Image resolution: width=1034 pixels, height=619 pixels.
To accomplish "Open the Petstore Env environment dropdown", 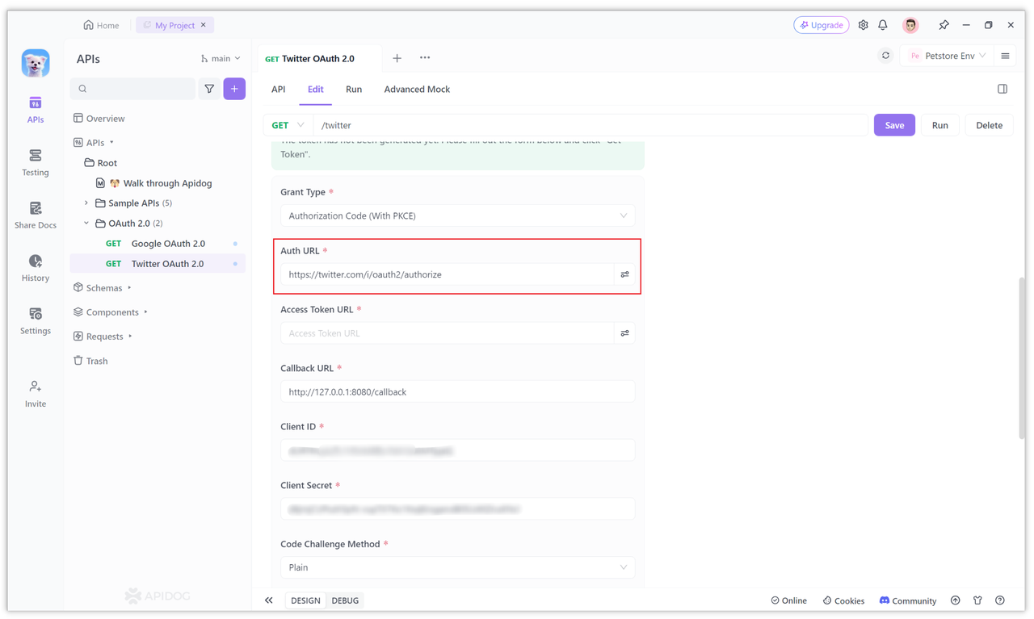I will pyautogui.click(x=947, y=56).
